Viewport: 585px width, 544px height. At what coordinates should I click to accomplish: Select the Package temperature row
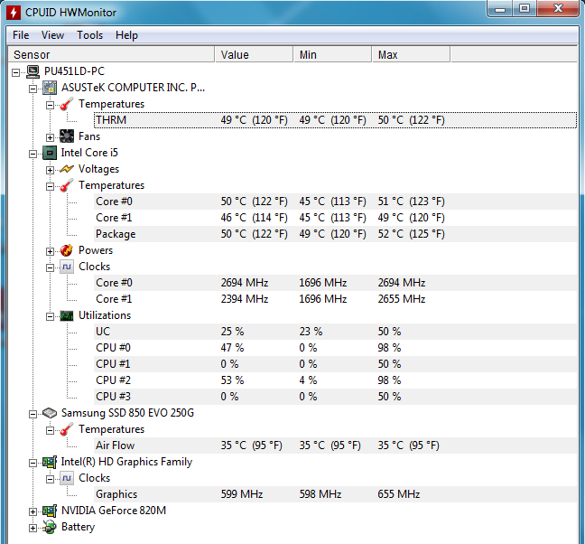[335, 234]
